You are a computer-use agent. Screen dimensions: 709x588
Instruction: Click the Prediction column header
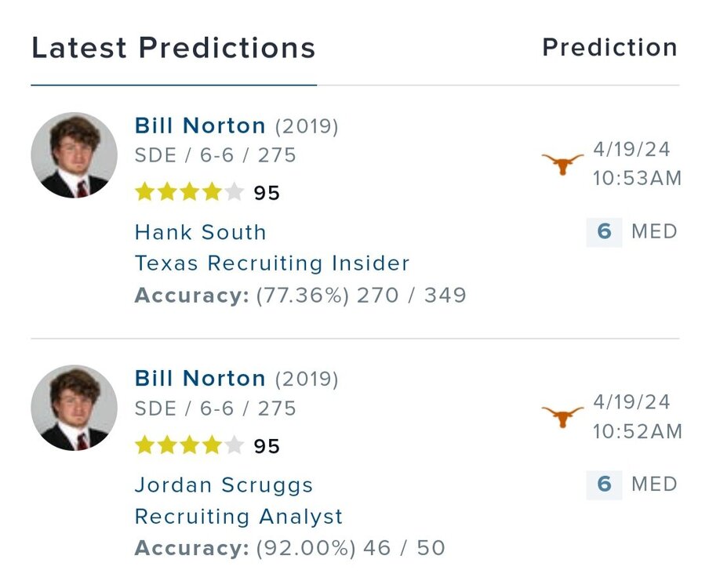point(609,47)
